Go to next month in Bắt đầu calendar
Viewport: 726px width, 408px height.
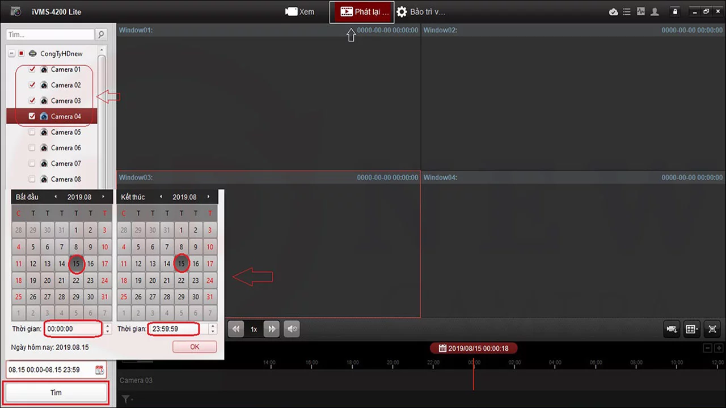(x=103, y=197)
